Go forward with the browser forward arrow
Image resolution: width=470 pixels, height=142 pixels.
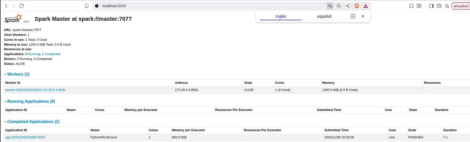[14, 6]
